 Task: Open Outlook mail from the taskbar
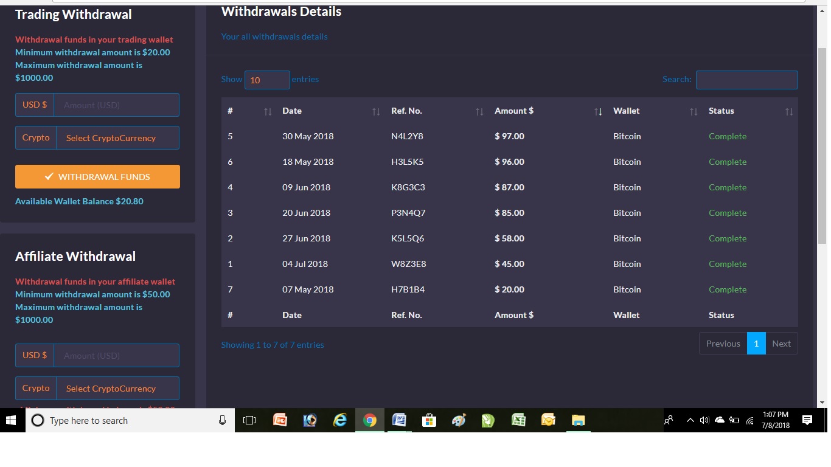[x=548, y=420]
